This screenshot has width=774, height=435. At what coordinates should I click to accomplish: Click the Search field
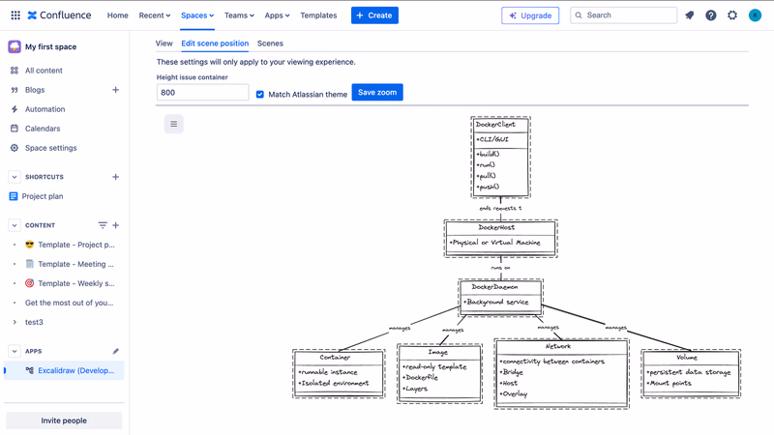point(623,15)
